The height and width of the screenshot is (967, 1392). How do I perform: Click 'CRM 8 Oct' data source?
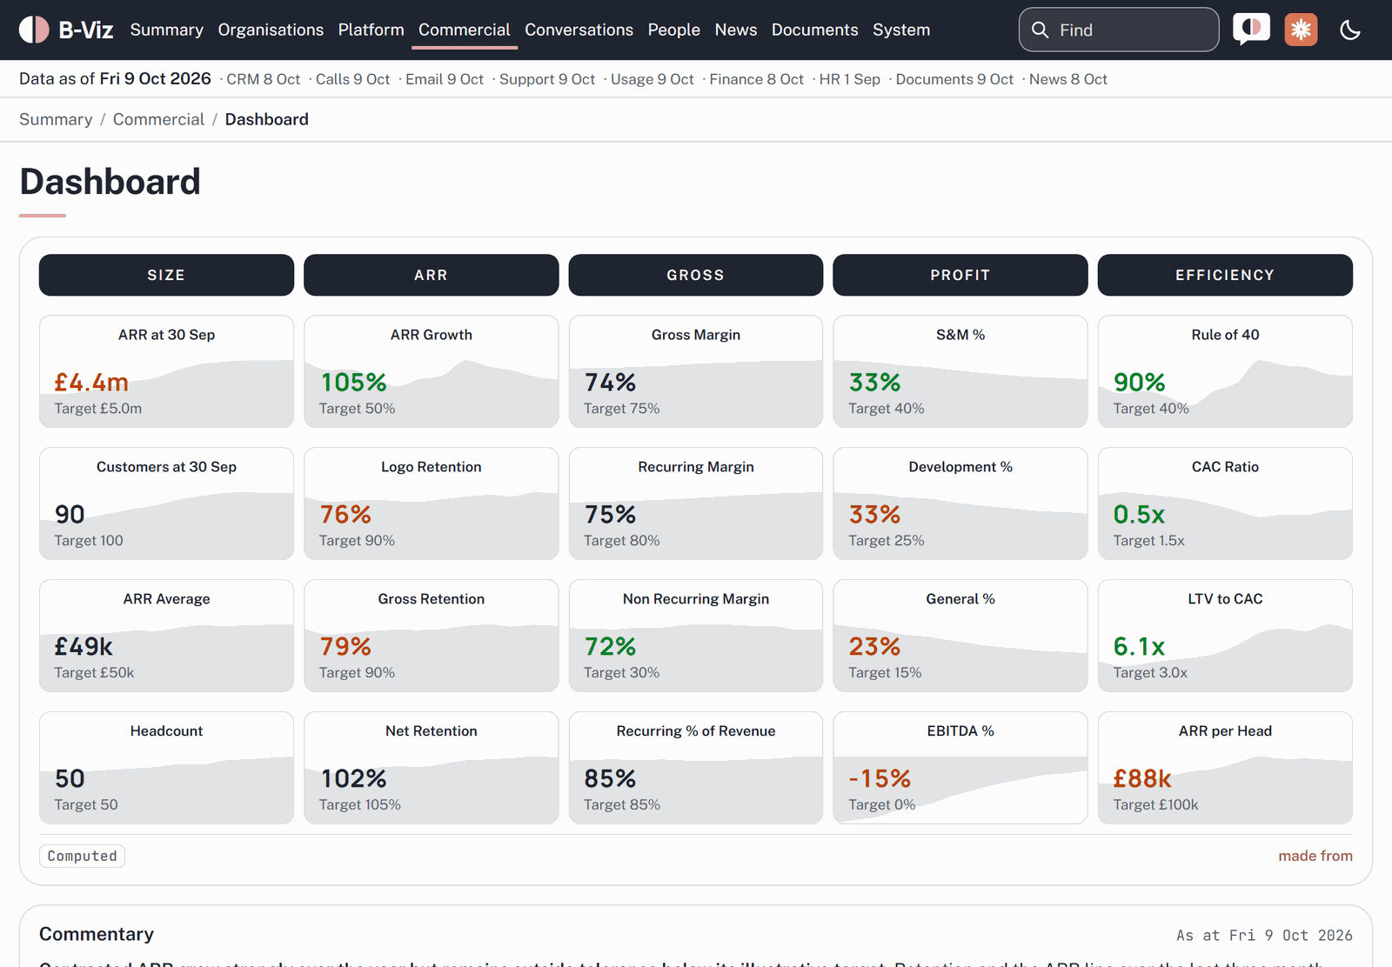click(x=263, y=79)
